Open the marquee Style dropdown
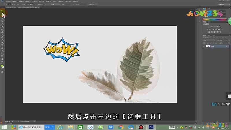 coord(55,4)
